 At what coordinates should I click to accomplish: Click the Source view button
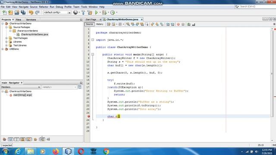coord(89,24)
